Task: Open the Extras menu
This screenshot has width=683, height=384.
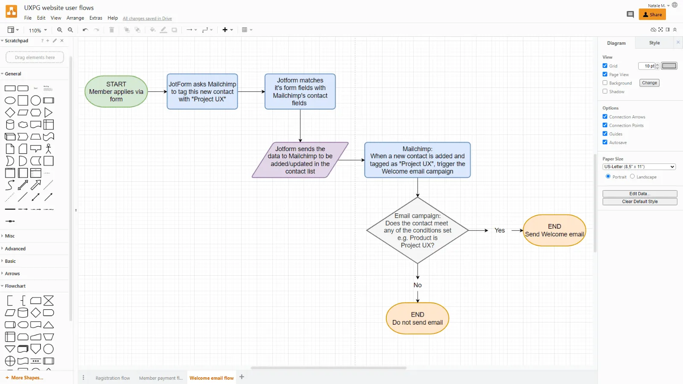Action: tap(96, 18)
